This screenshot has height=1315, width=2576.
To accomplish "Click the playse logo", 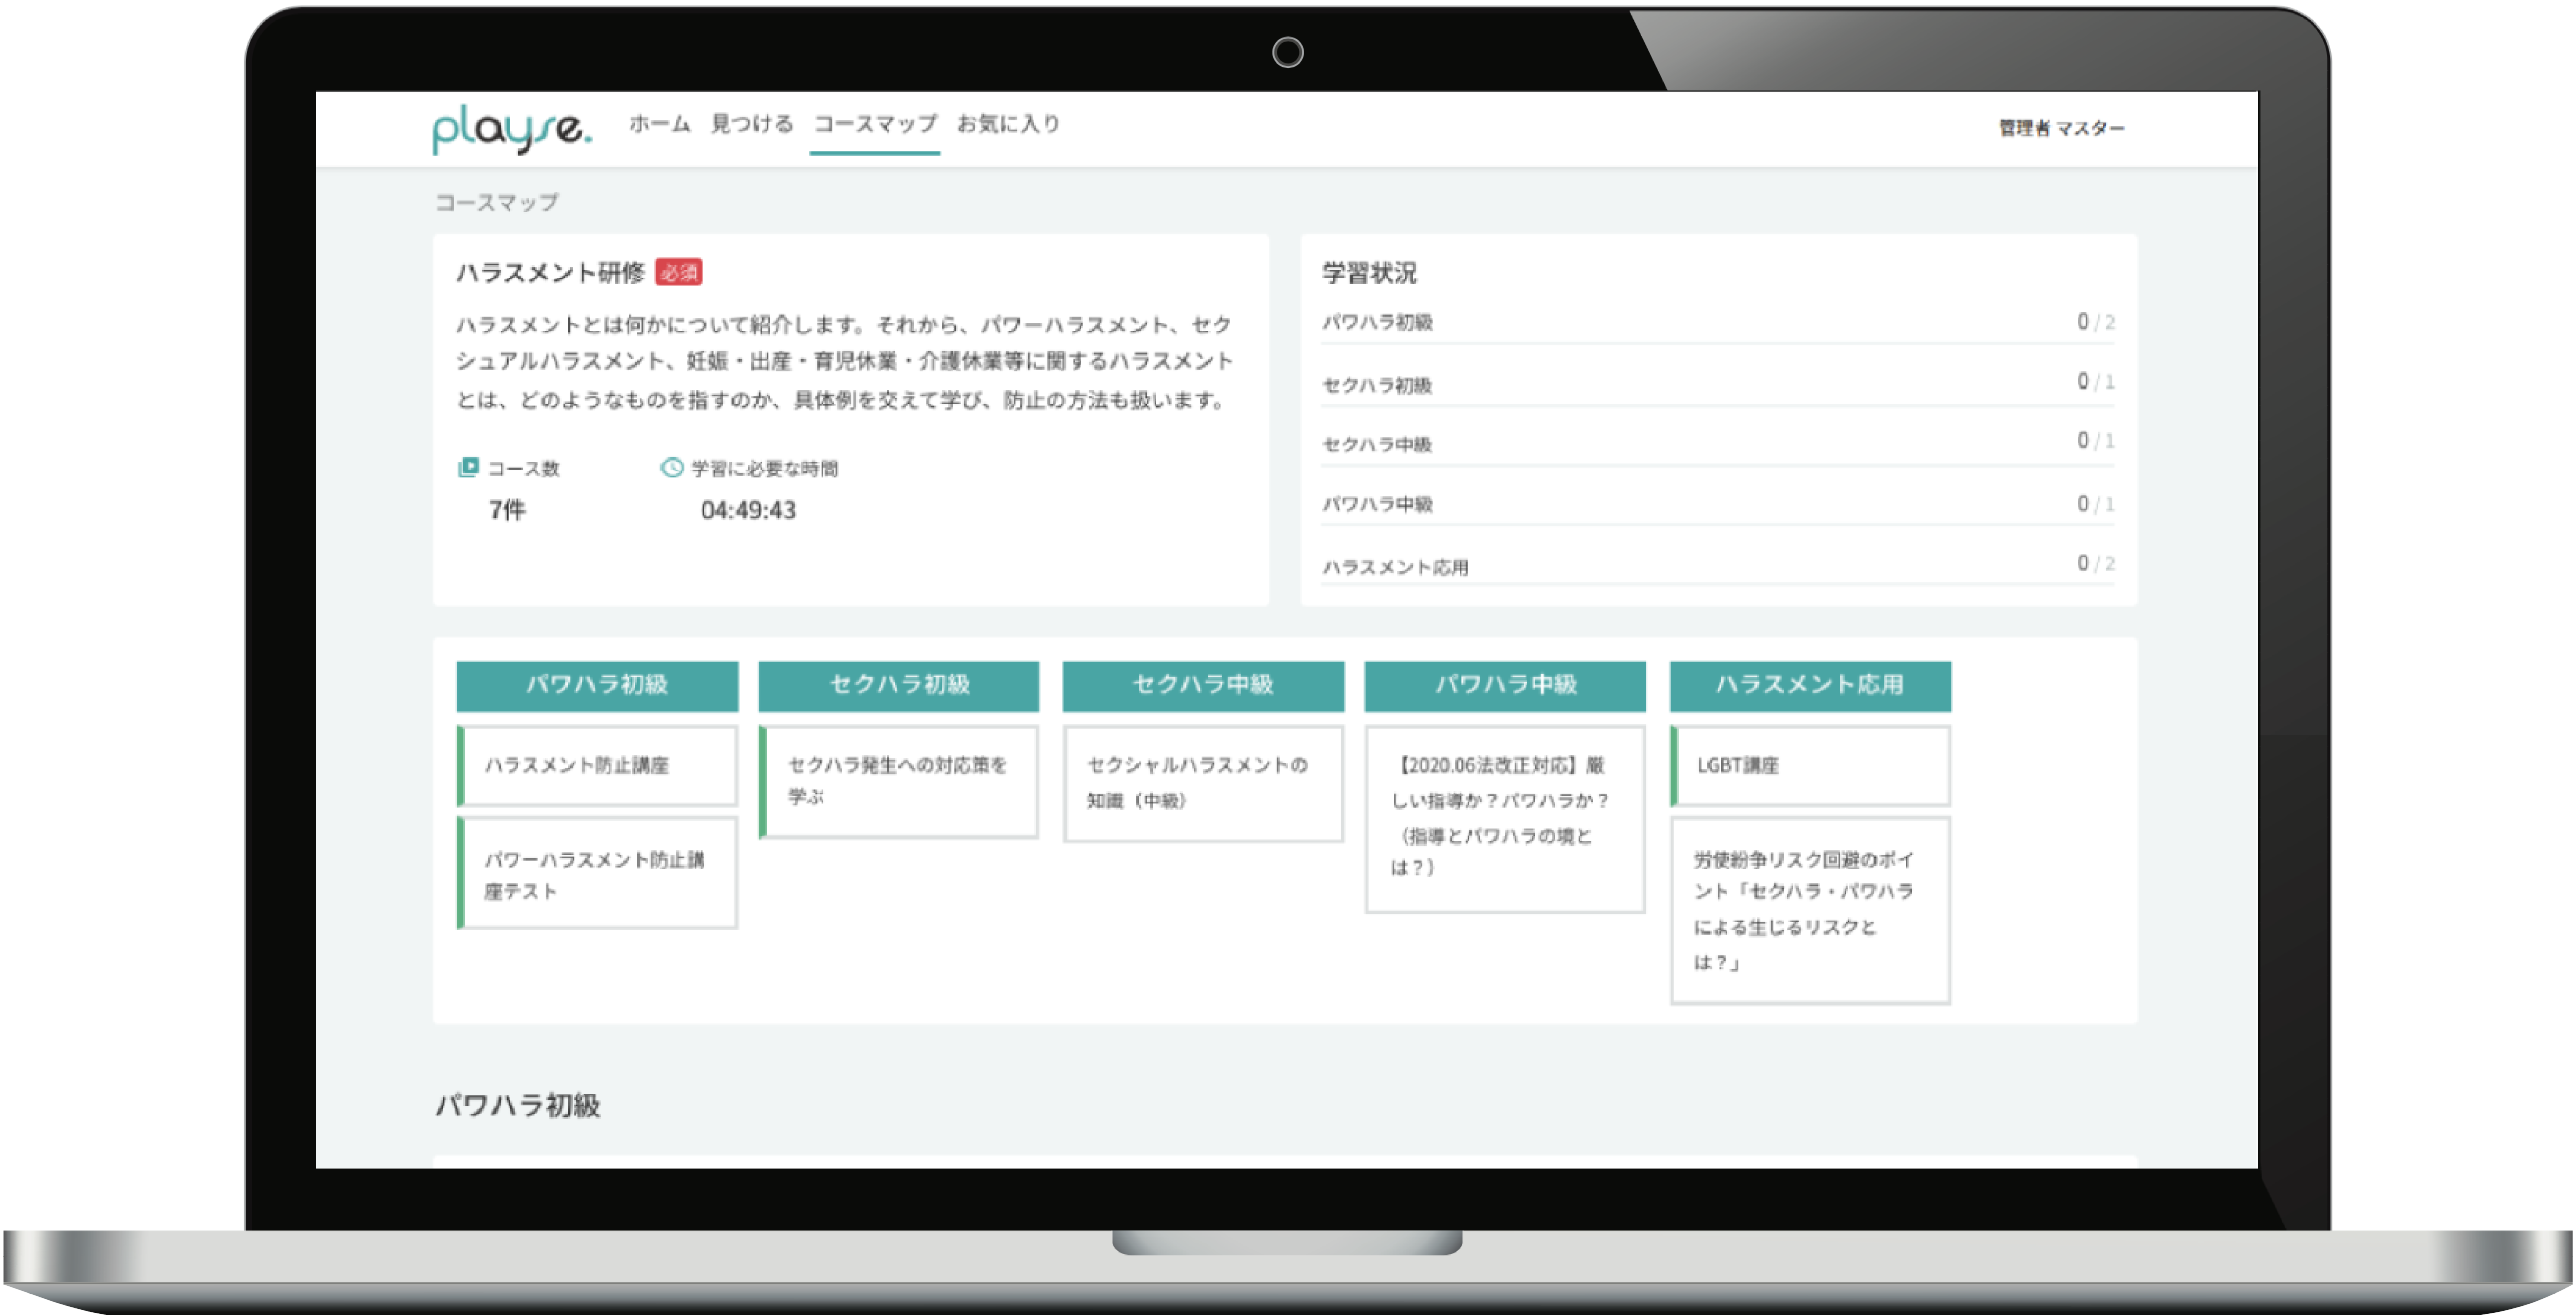I will (x=511, y=129).
